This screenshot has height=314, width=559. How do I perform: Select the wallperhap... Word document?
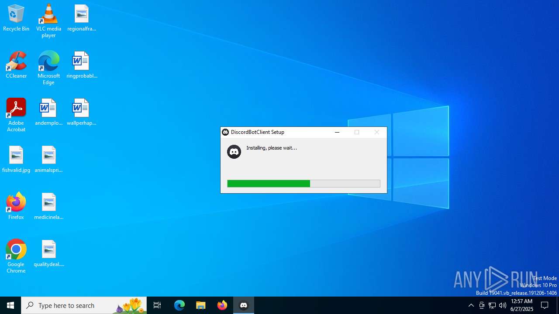pos(82,113)
